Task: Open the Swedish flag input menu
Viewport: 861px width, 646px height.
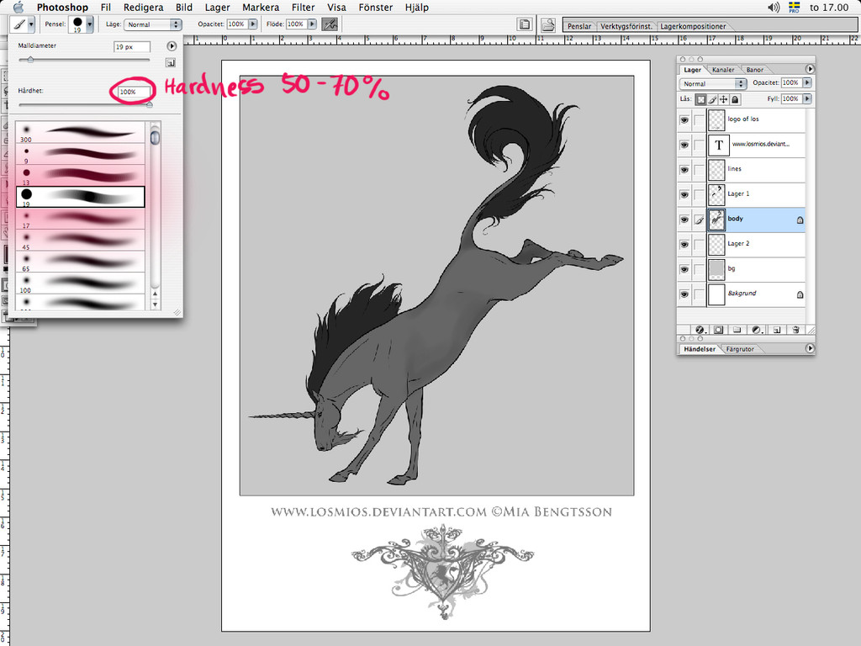Action: pos(794,7)
